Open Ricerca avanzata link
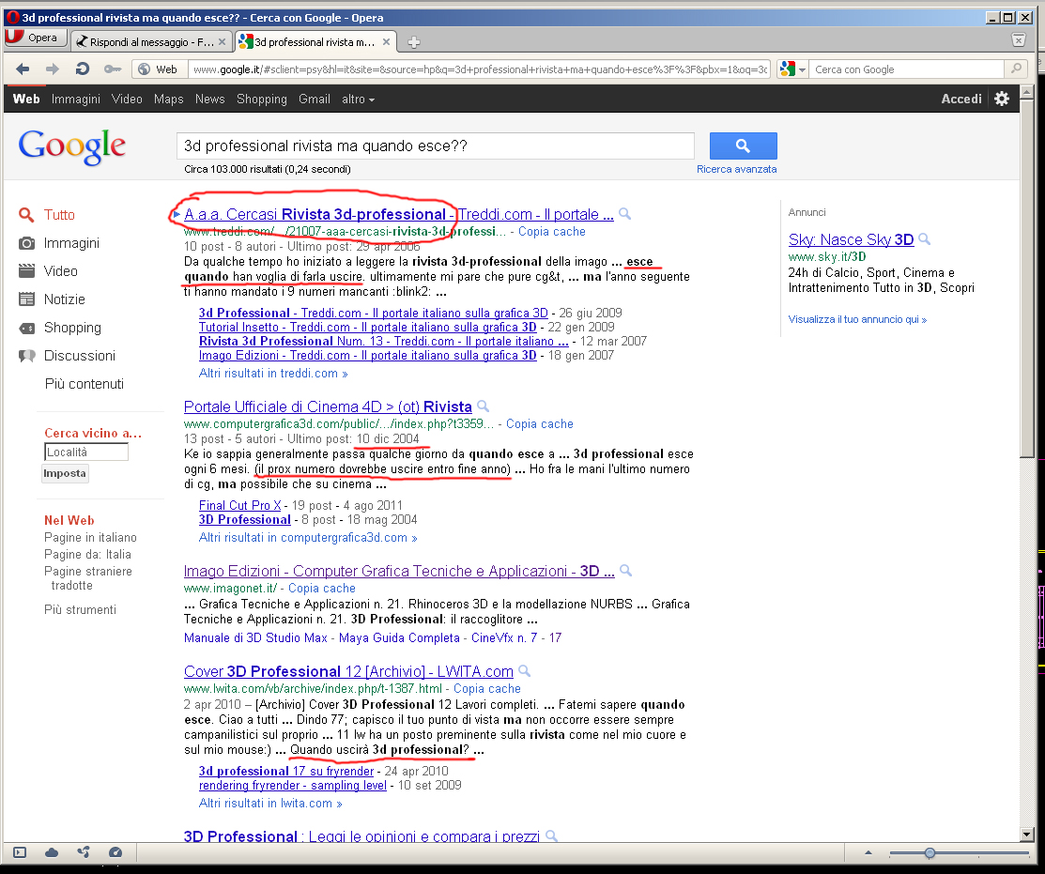Screen dimensions: 1045x874 (736, 169)
